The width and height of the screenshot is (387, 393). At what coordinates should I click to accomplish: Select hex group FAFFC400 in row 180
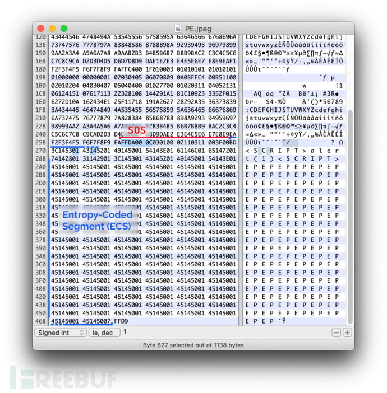[x=128, y=69]
